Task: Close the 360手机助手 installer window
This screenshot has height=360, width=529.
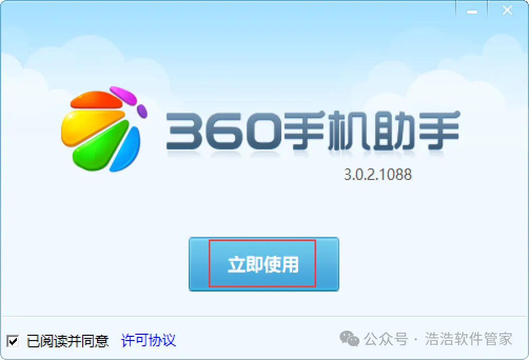Action: click(x=507, y=11)
